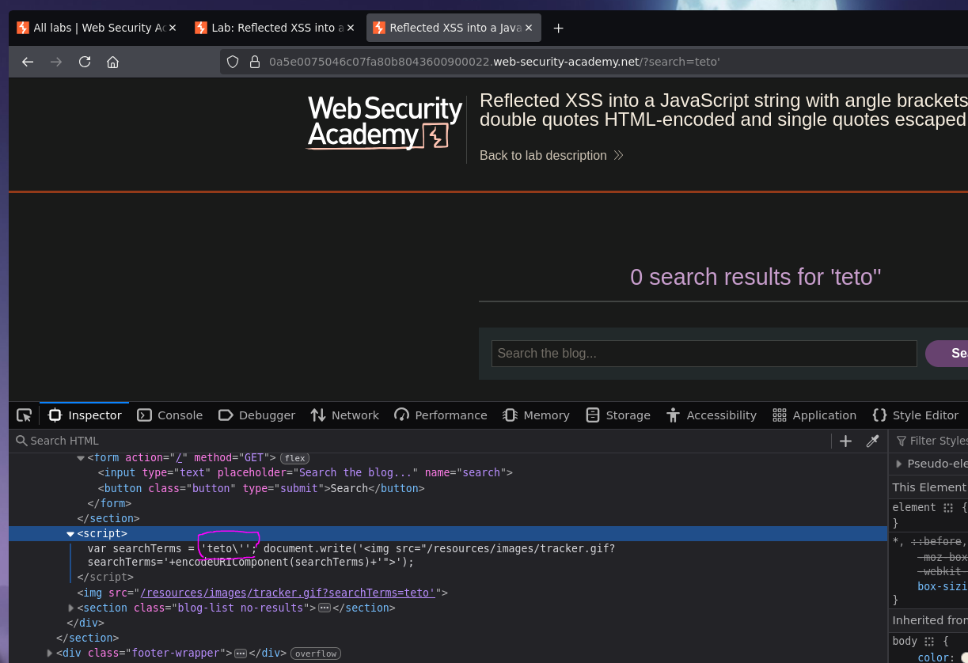Click the browser forward arrow
The image size is (968, 663).
coord(56,62)
